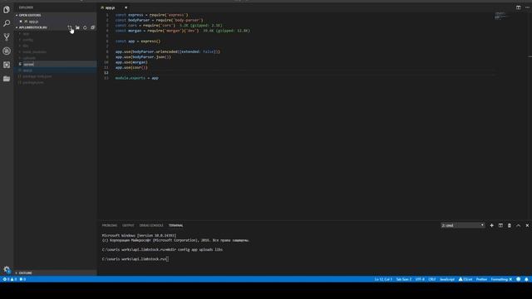This screenshot has height=299, width=532.
Task: Switch to the Problems panel tab
Action: click(x=109, y=225)
